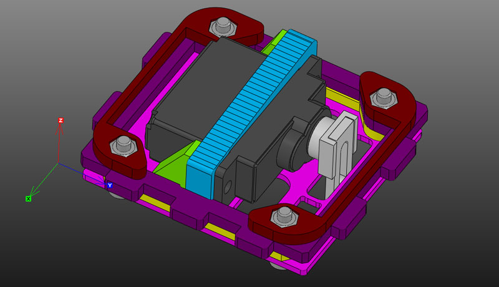Screen dimensions: 499x287
Task: Select the origin point of the axis gizmo
Action: 59,163
